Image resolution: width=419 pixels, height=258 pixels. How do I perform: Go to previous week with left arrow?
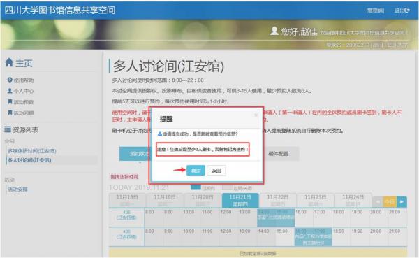tap(378, 202)
